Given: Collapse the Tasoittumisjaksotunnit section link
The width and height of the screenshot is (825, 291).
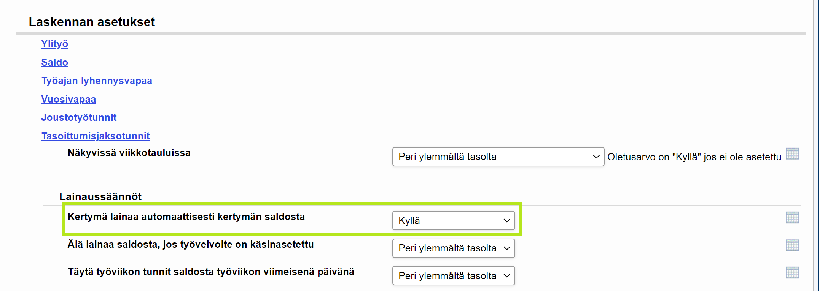Looking at the screenshot, I should (x=95, y=136).
